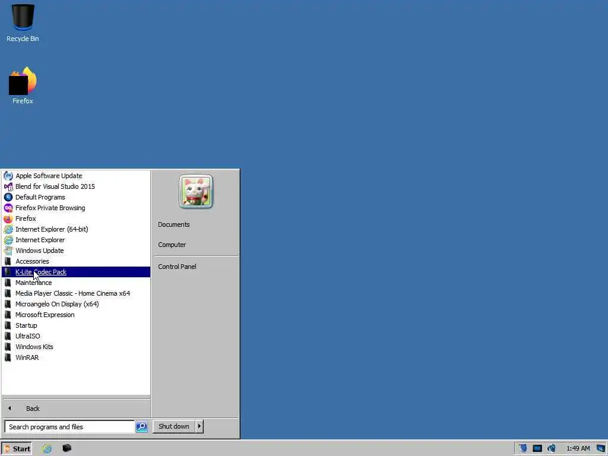Click the Internet Explorer (64-bit) icon

point(8,229)
